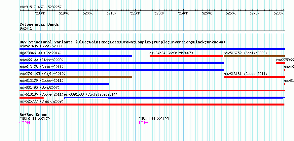Click the dgv24e24 (deSmith2007) red loss bar
Image resolution: width=294 pixels, height=141 pixels.
click(186, 56)
